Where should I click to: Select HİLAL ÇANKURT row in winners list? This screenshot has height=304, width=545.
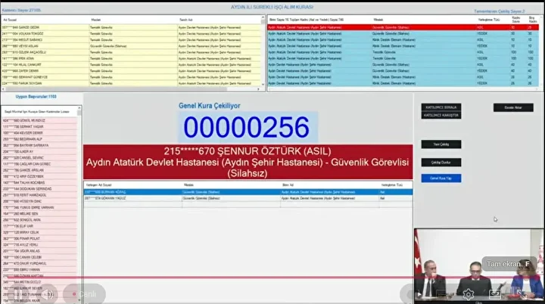click(45, 64)
